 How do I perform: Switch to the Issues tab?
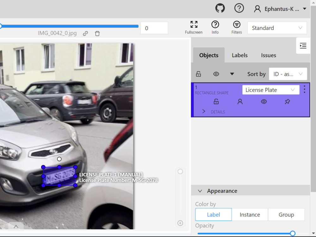(268, 55)
